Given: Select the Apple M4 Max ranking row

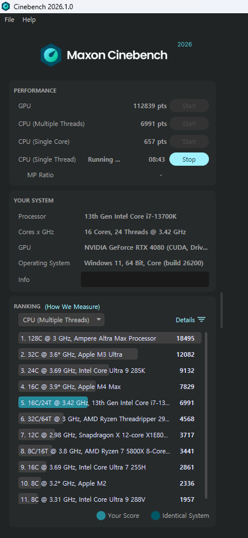Looking at the screenshot, I should 110,387.
